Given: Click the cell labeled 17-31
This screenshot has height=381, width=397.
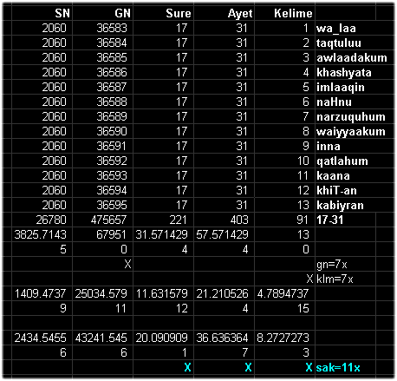Looking at the screenshot, I should point(346,220).
